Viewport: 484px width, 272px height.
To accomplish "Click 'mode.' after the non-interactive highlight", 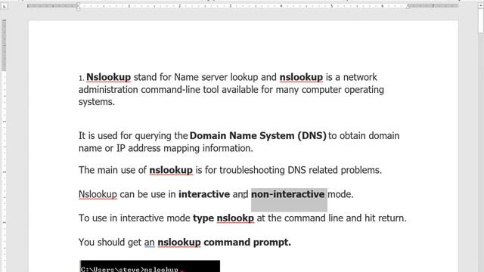I will [340, 194].
